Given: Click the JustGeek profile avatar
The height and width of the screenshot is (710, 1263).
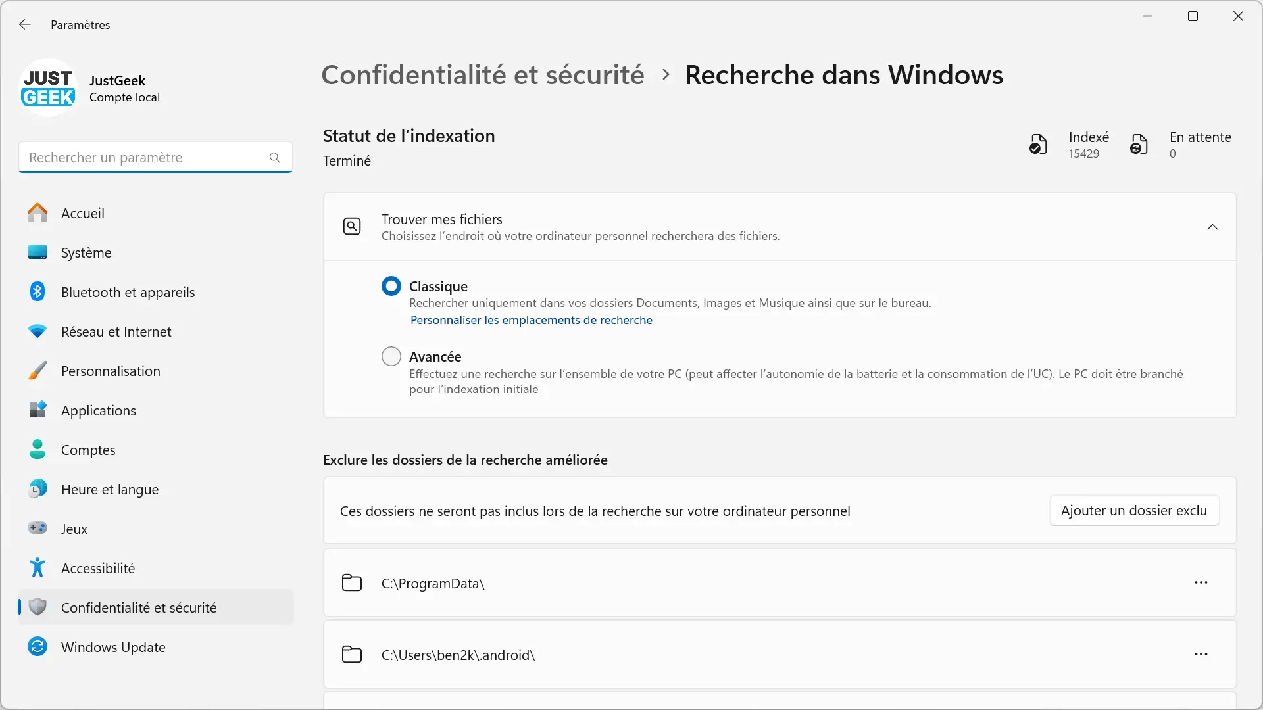Looking at the screenshot, I should pos(48,87).
